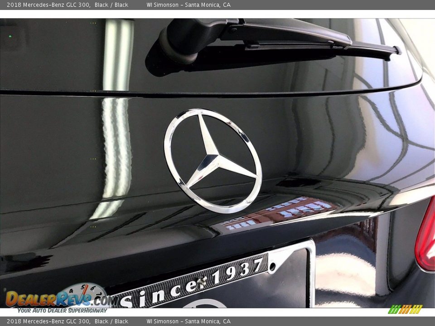
Task: Click the top 'Black / Black' color caption
Action: coord(111,5)
